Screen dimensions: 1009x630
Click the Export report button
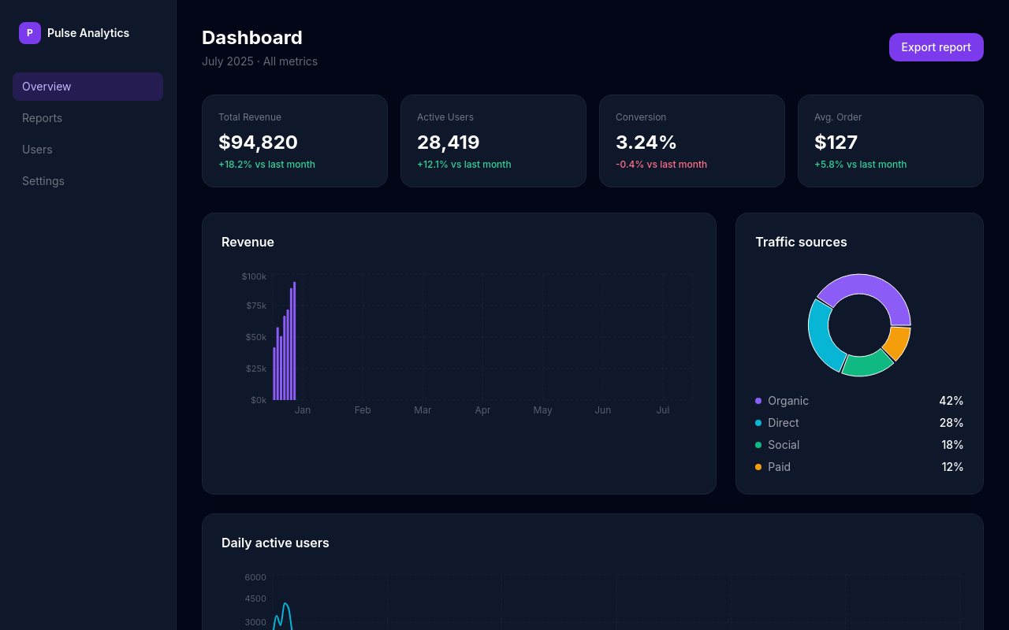(x=936, y=47)
